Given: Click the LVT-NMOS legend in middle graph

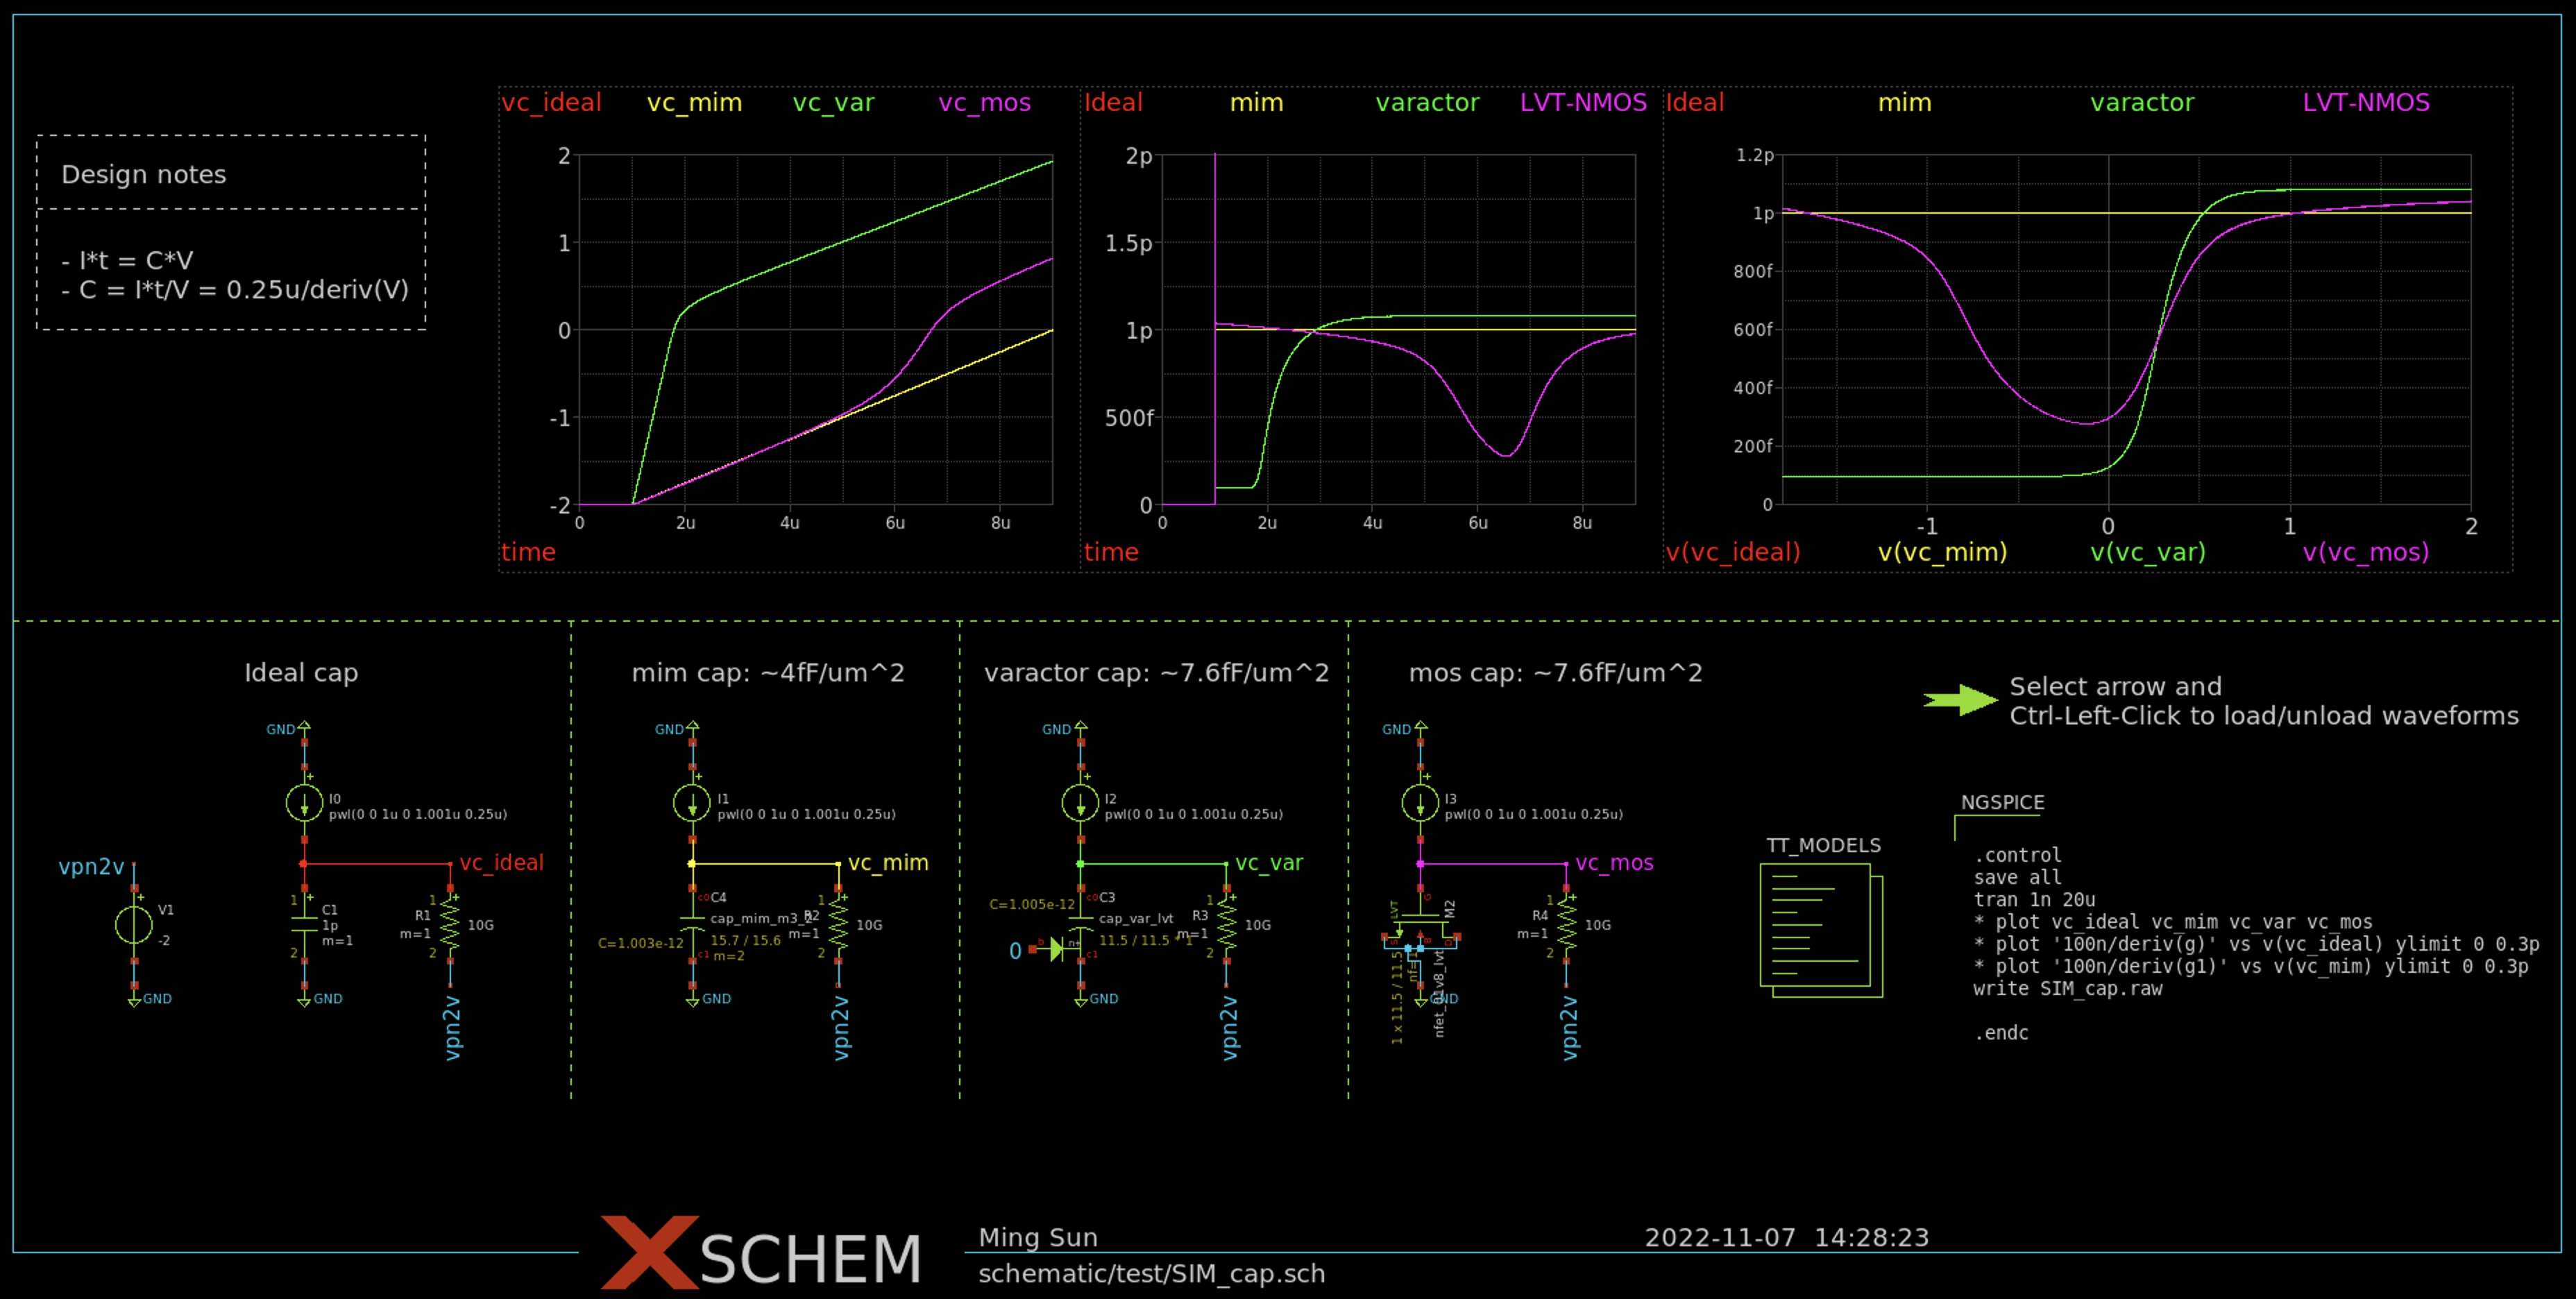Looking at the screenshot, I should 1582,103.
